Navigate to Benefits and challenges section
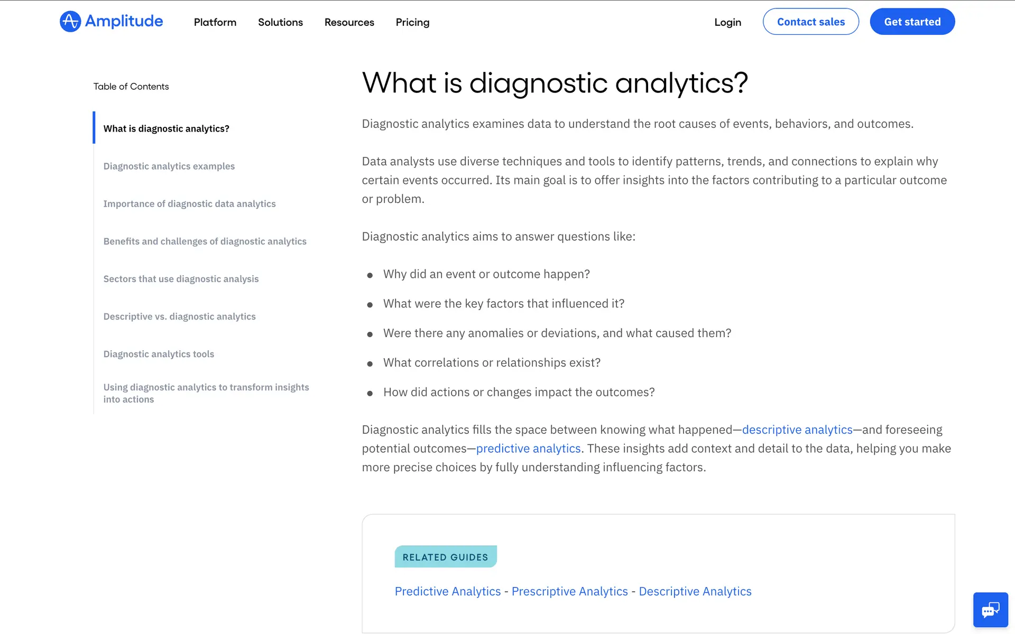 click(205, 241)
